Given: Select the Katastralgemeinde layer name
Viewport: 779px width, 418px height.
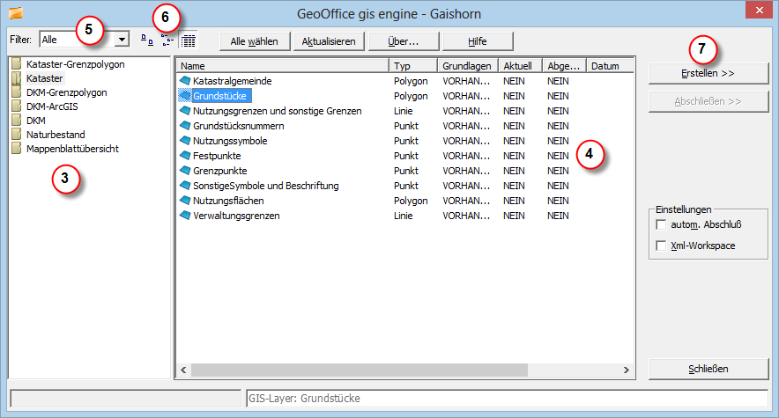Looking at the screenshot, I should click(x=233, y=81).
